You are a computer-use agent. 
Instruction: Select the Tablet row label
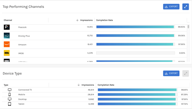pos(21,104)
